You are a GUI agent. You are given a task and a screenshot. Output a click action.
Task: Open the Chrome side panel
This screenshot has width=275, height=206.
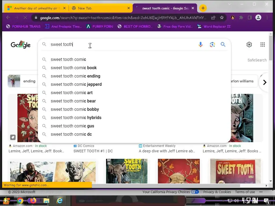[249, 17]
